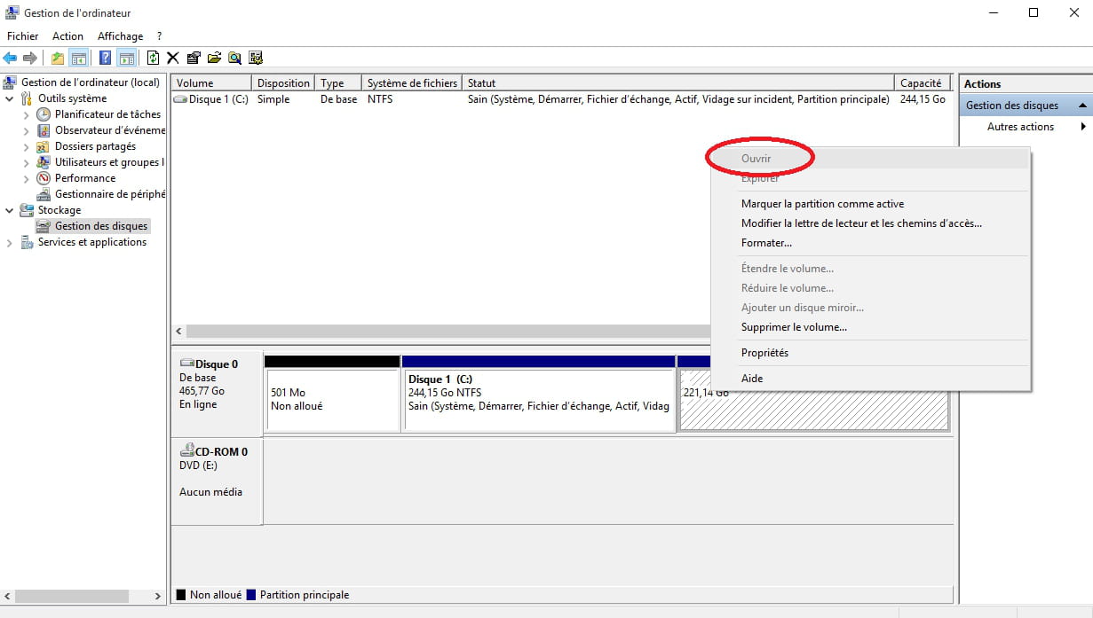Expand the Dossiers partagés node
Viewport: 1093px width, 618px height.
pyautogui.click(x=27, y=146)
